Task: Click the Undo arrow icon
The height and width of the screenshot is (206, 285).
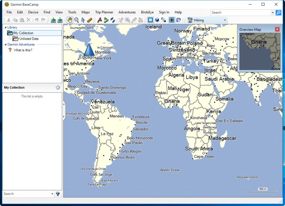Action: pos(36,20)
